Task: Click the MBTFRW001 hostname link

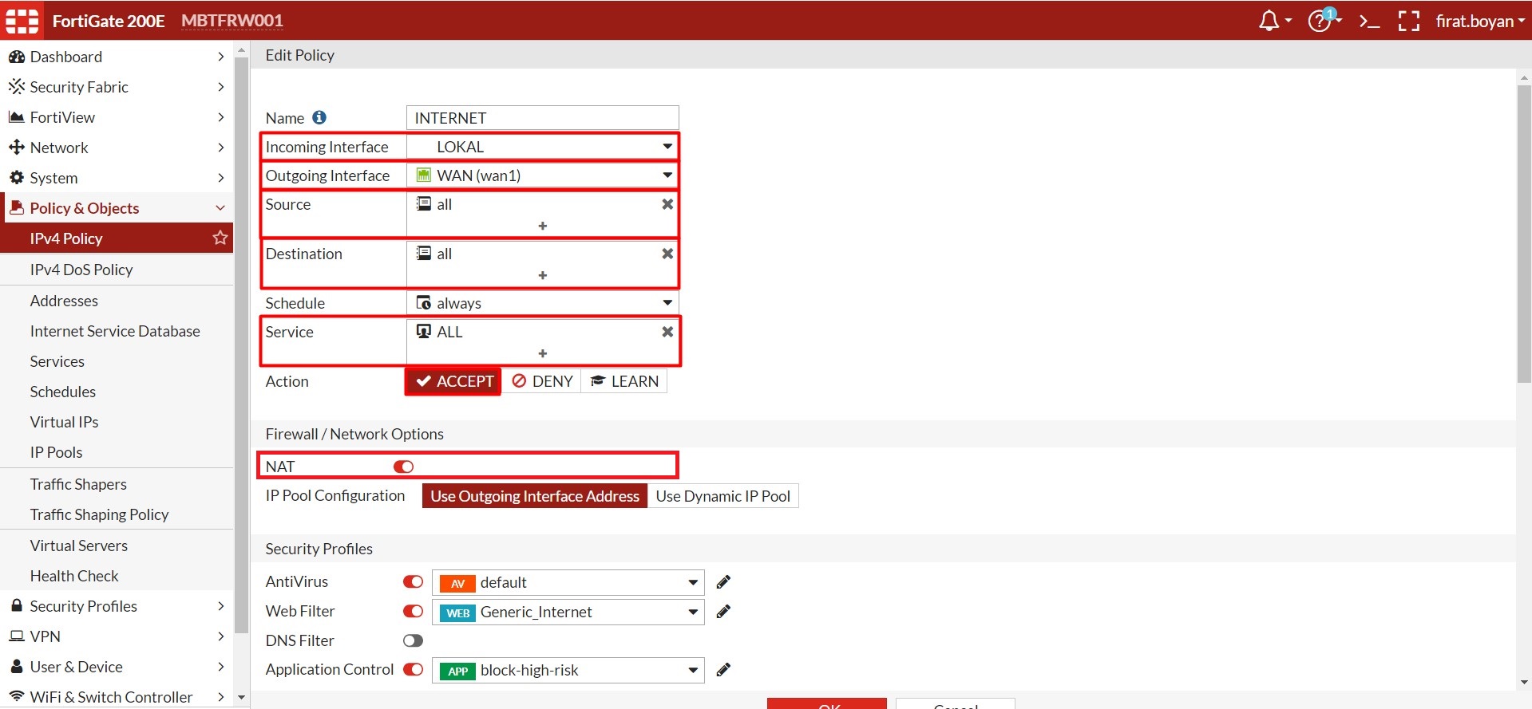Action: [x=232, y=21]
